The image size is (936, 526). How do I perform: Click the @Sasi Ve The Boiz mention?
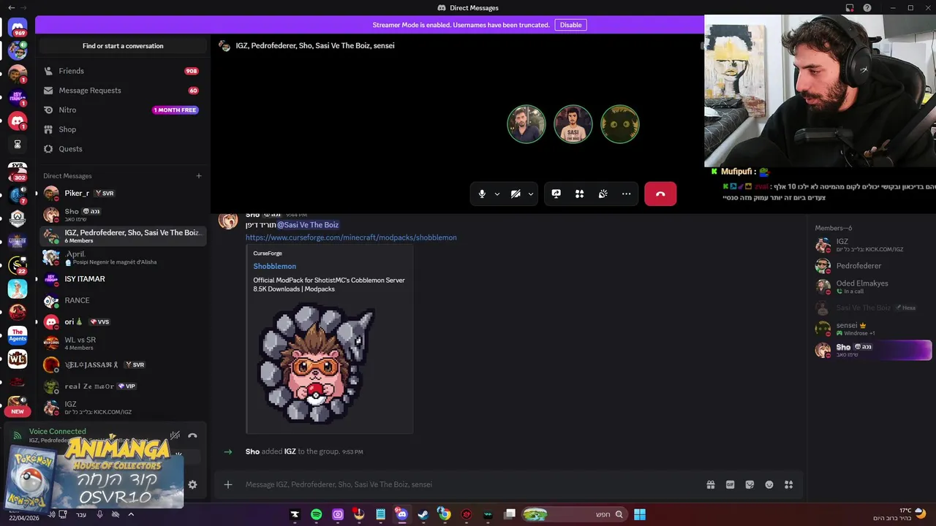point(308,225)
